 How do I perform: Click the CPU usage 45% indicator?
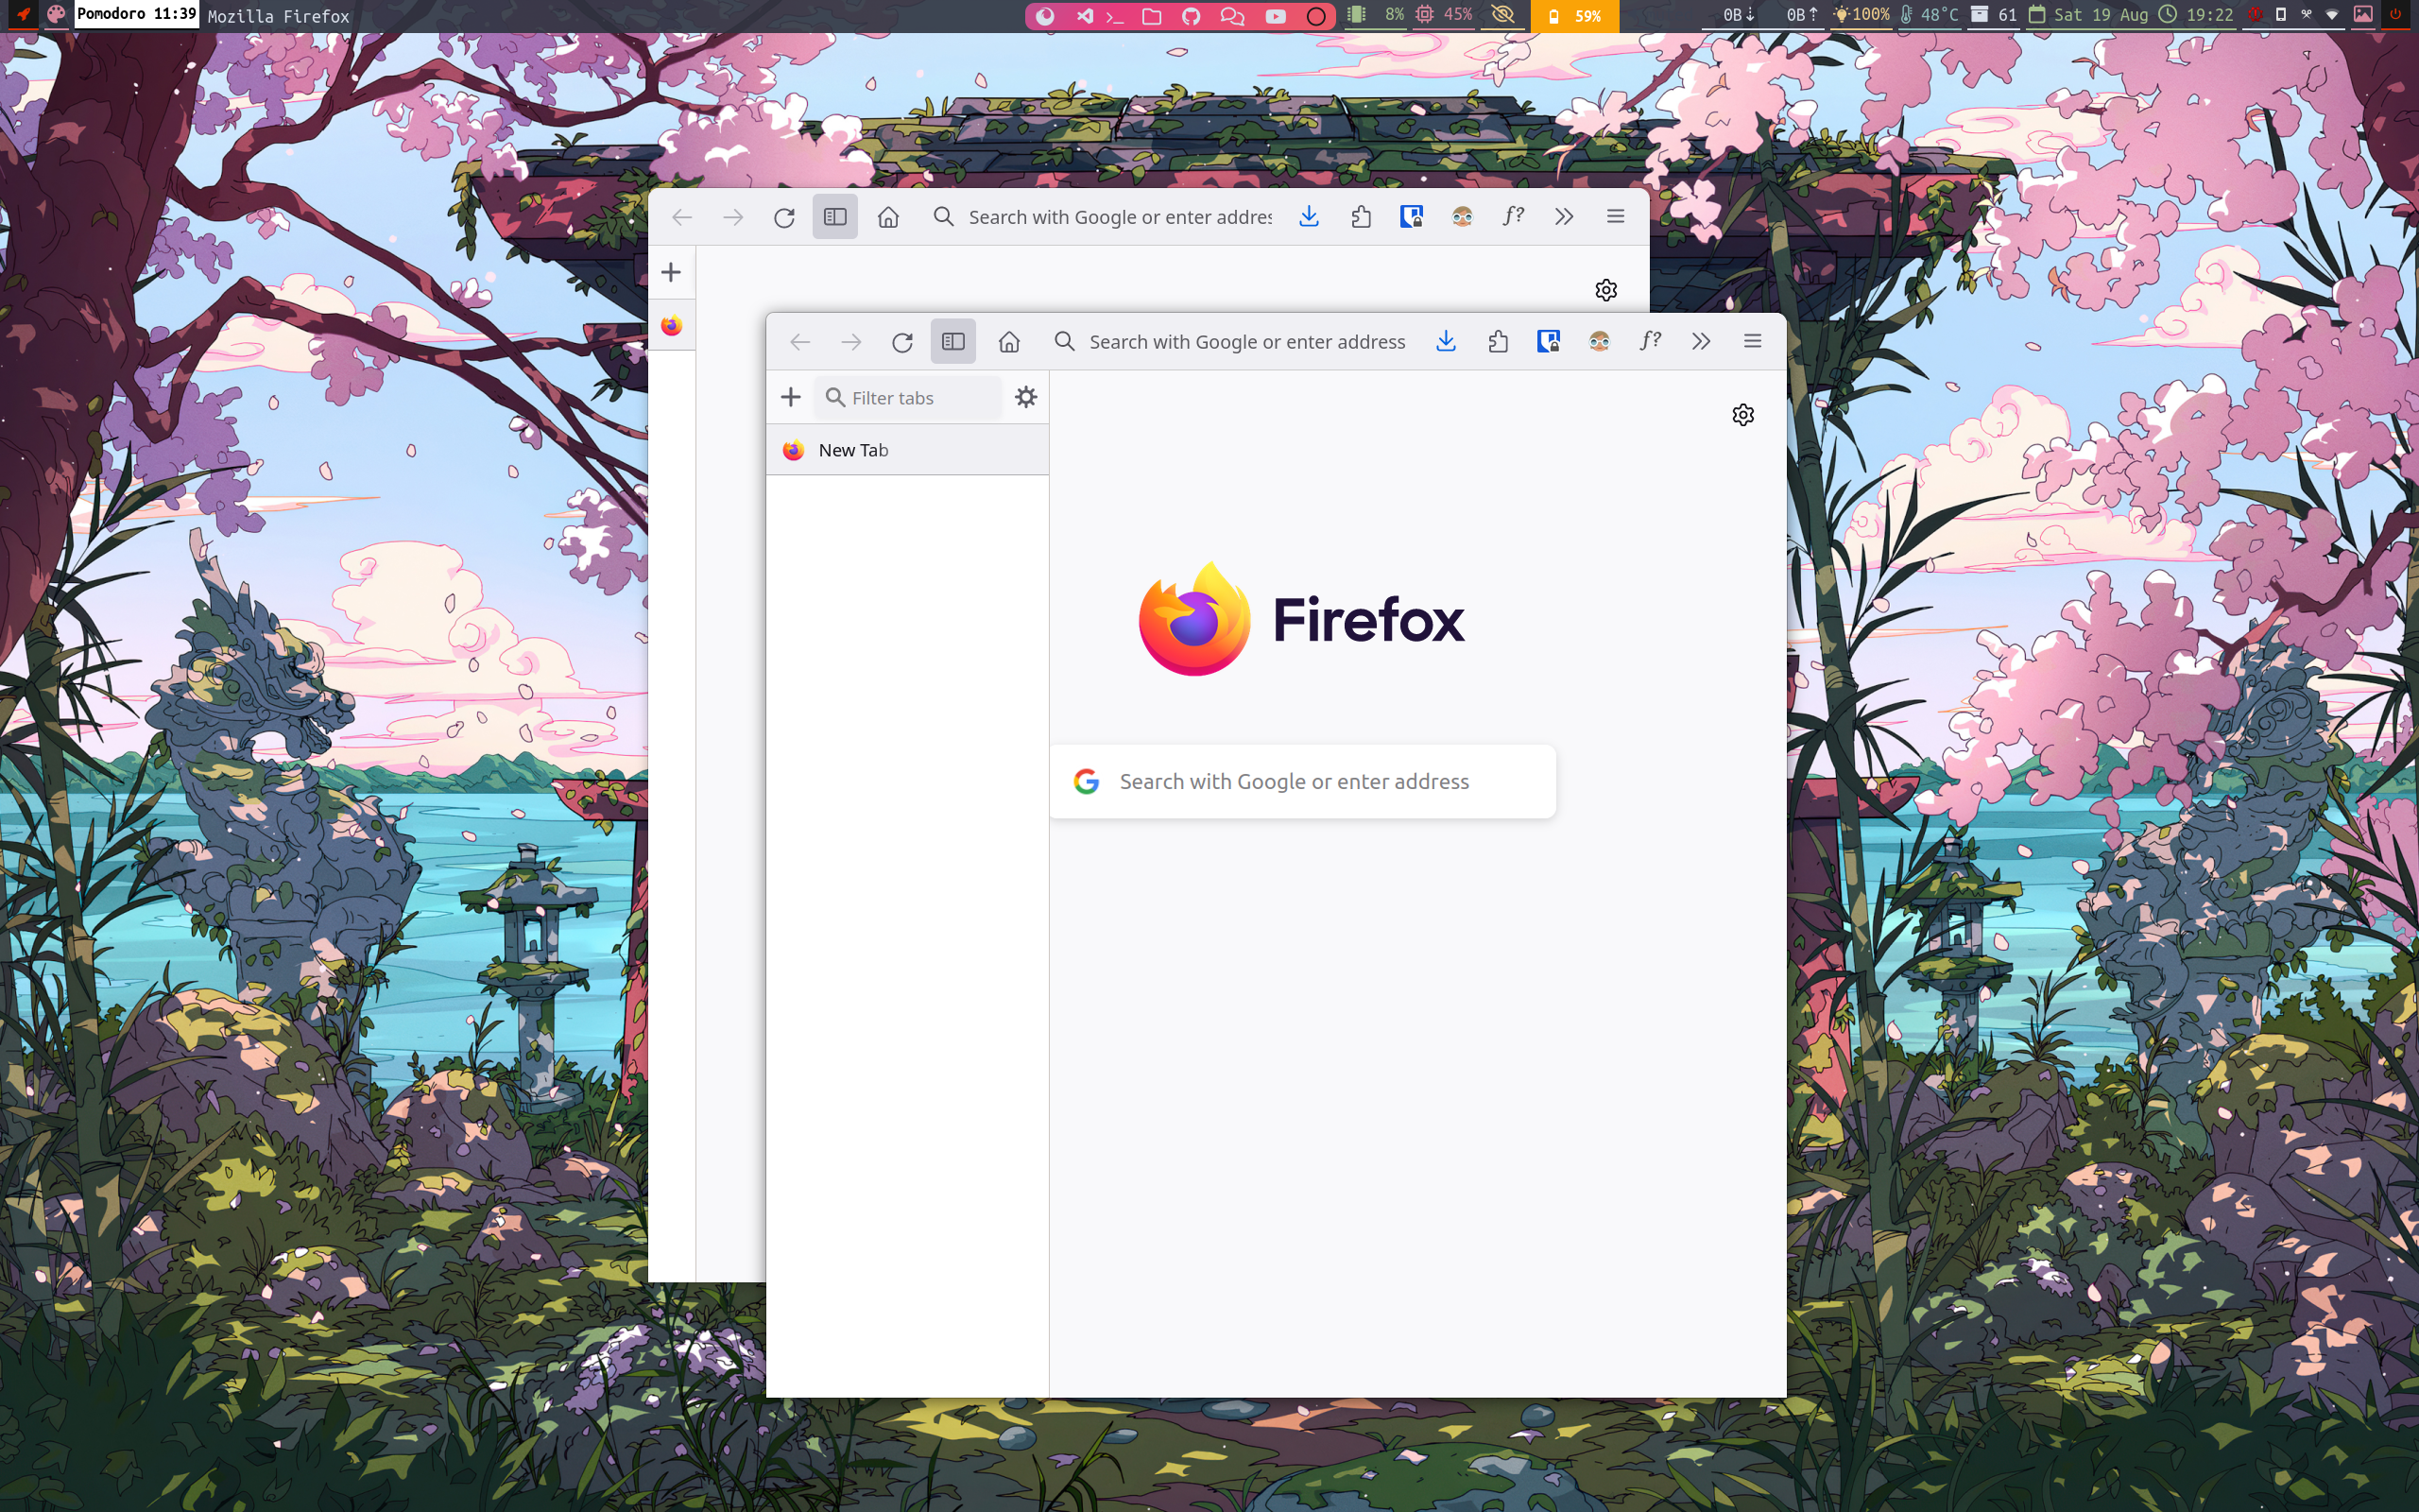point(1444,14)
